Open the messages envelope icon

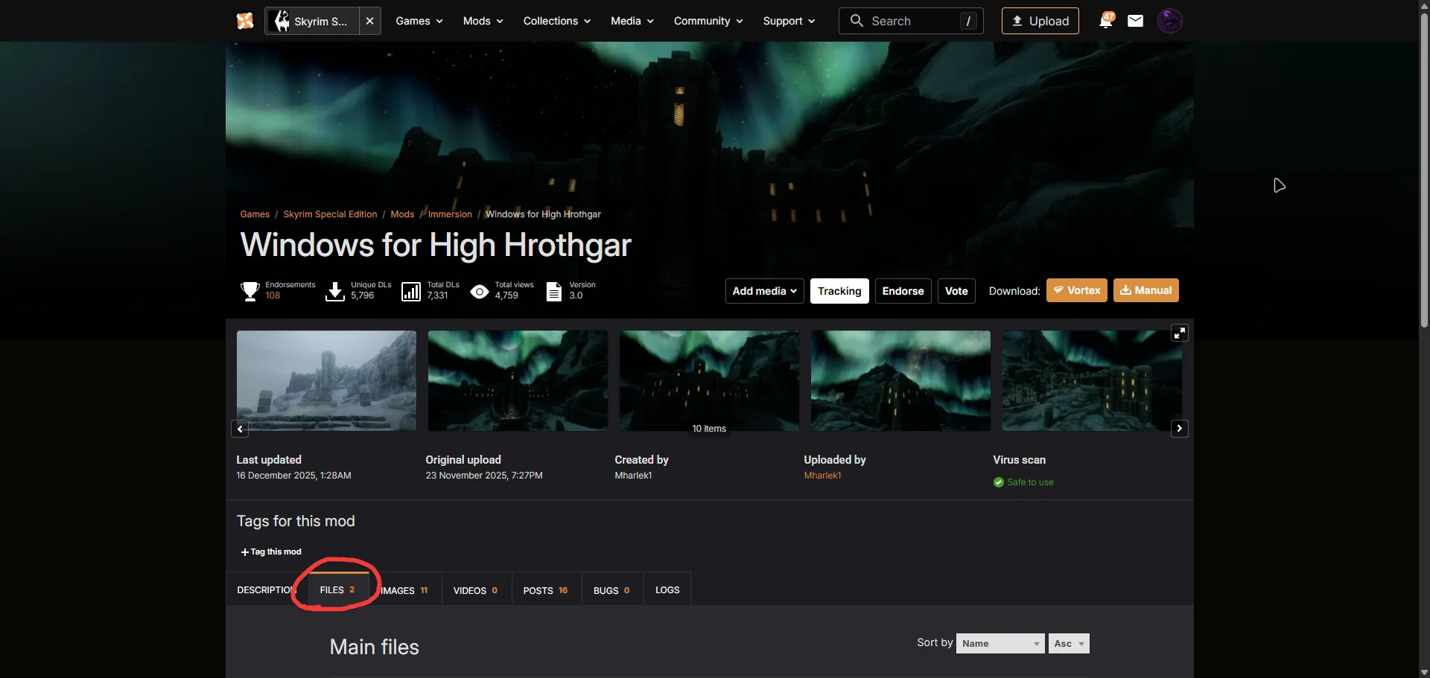1135,21
